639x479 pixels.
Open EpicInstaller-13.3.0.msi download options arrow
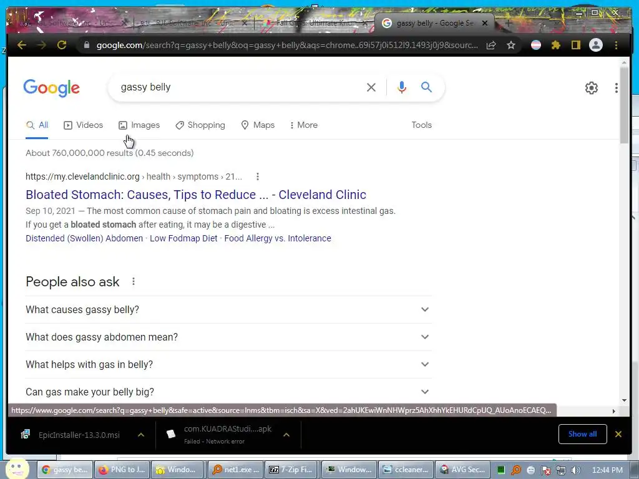click(x=141, y=435)
